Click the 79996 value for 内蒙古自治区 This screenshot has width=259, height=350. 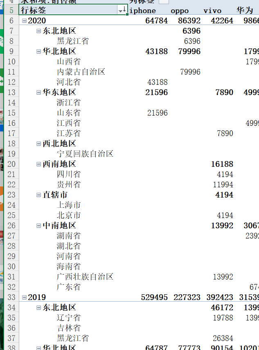(190, 72)
